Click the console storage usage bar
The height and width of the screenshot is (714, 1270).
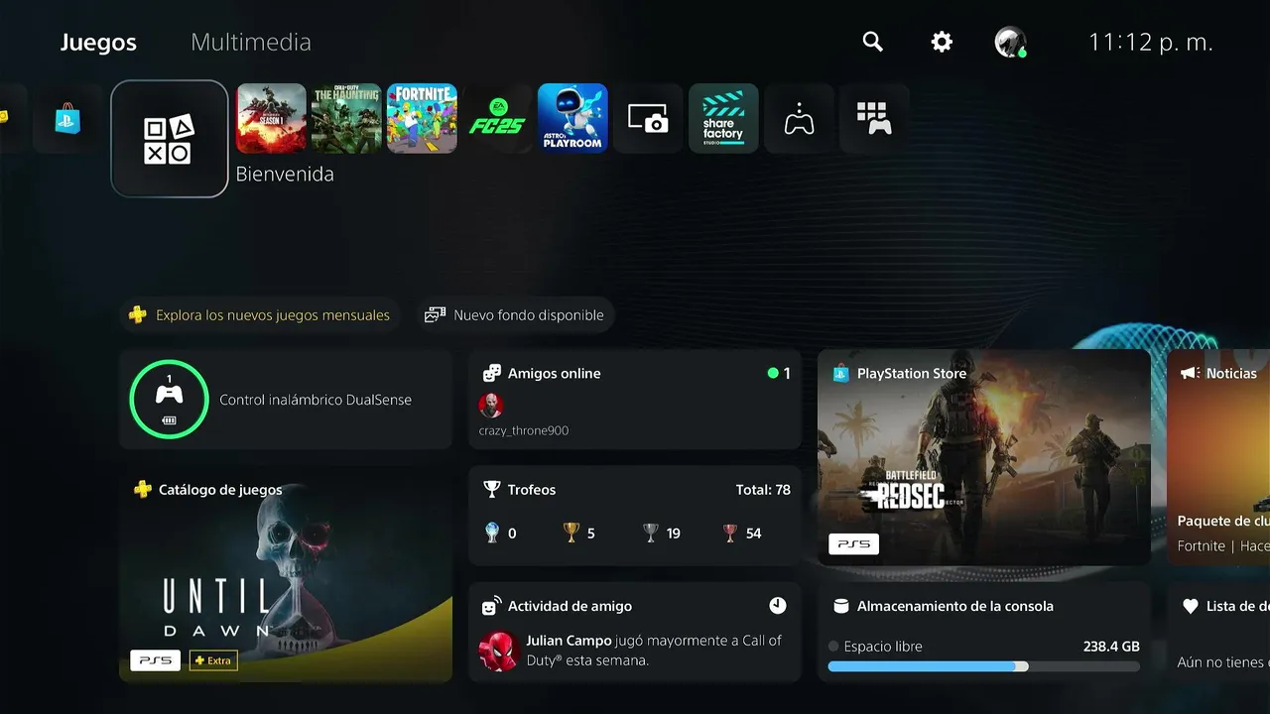(984, 666)
